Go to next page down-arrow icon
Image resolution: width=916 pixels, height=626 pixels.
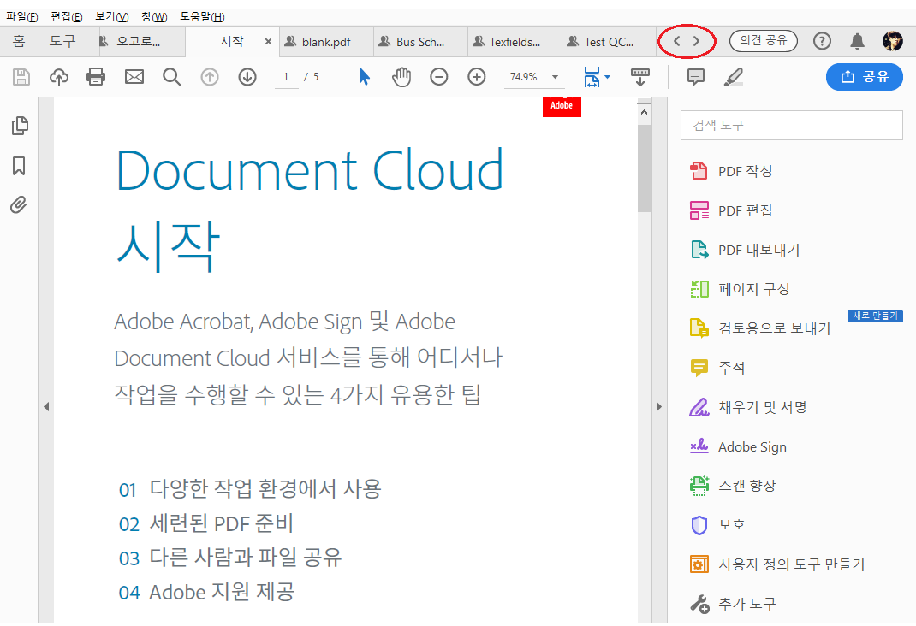pos(247,76)
